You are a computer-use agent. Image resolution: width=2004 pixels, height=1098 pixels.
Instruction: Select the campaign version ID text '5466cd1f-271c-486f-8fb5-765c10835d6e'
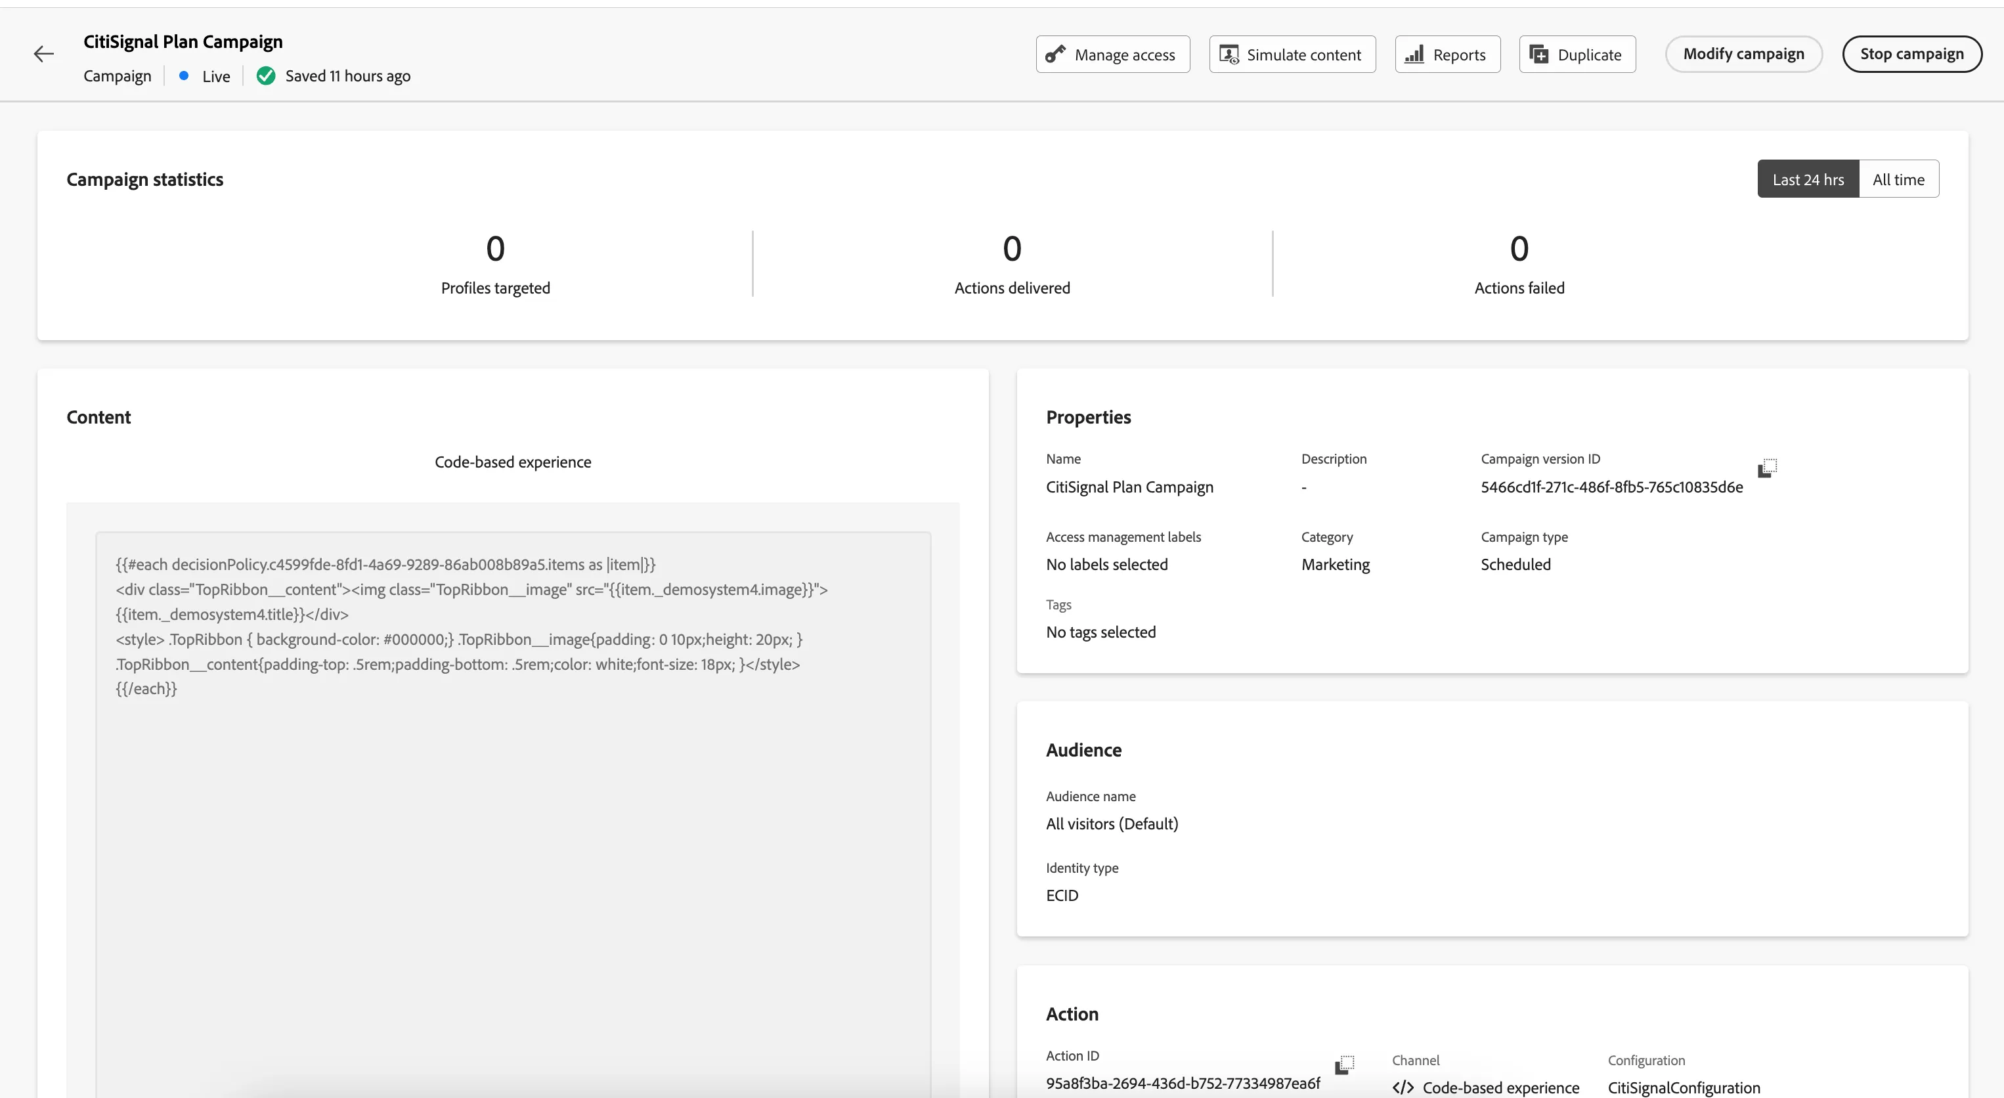[x=1611, y=487]
